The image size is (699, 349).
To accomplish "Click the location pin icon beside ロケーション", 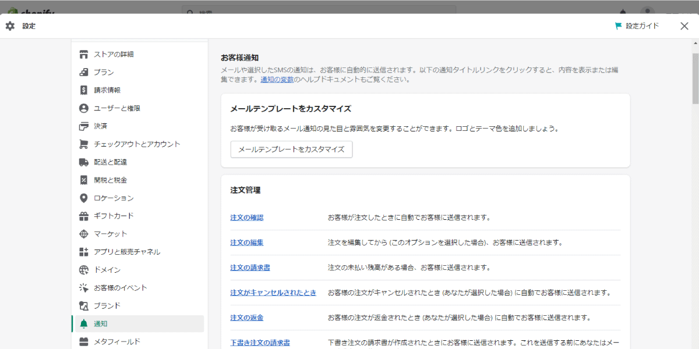I will coord(84,198).
